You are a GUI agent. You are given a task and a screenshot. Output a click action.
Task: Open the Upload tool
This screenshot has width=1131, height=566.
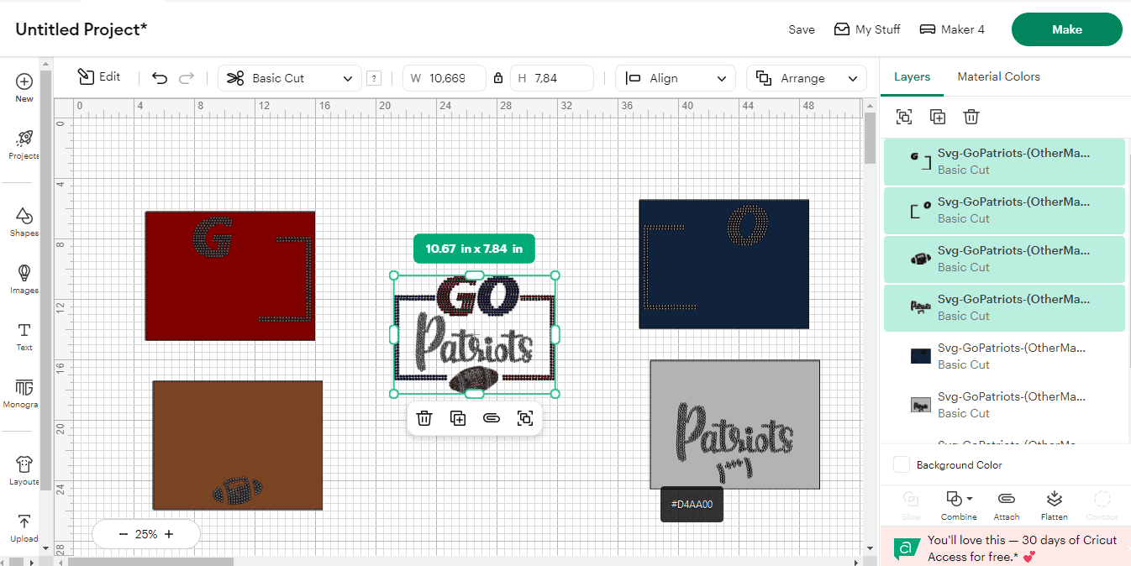pos(24,527)
